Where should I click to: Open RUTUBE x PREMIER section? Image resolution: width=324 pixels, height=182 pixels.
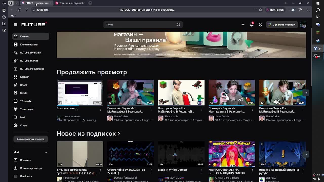coord(31,53)
